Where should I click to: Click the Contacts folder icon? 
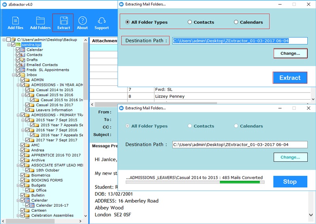coord(23,55)
